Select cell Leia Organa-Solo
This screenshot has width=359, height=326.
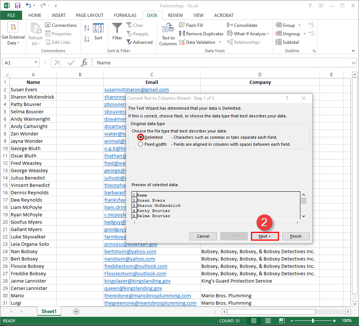click(33, 244)
